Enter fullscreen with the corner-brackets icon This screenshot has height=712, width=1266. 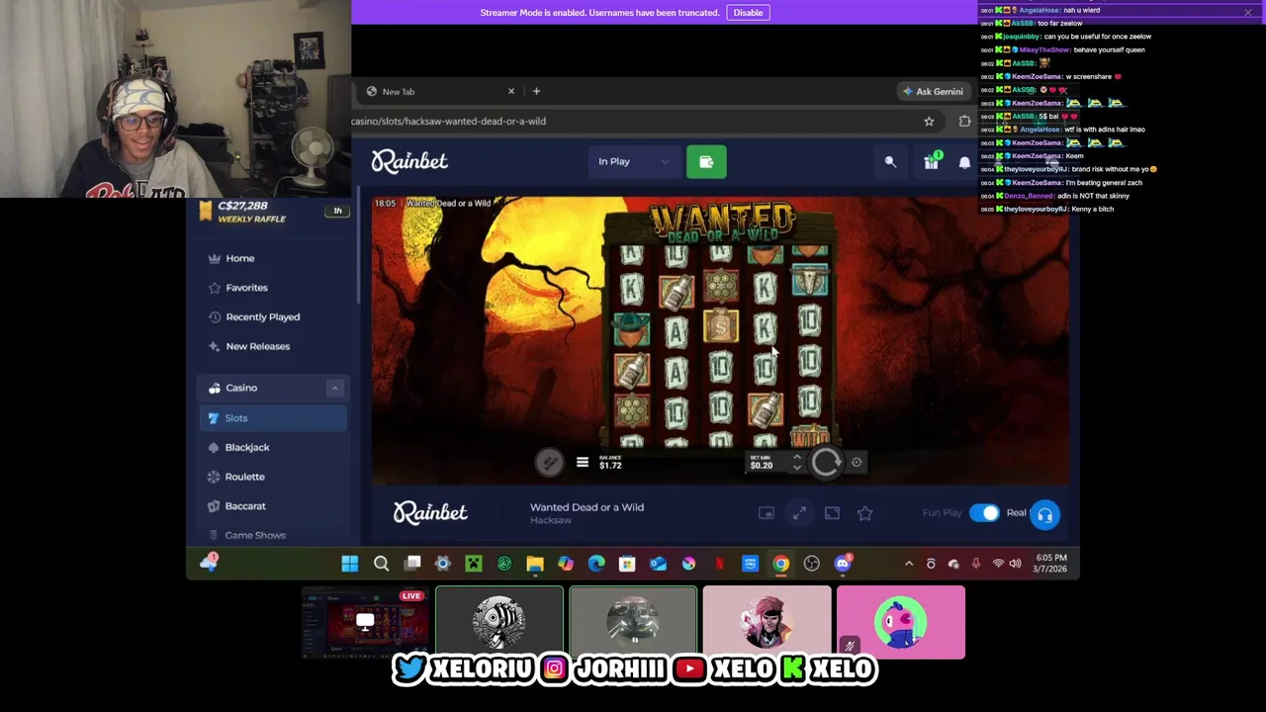pos(832,513)
